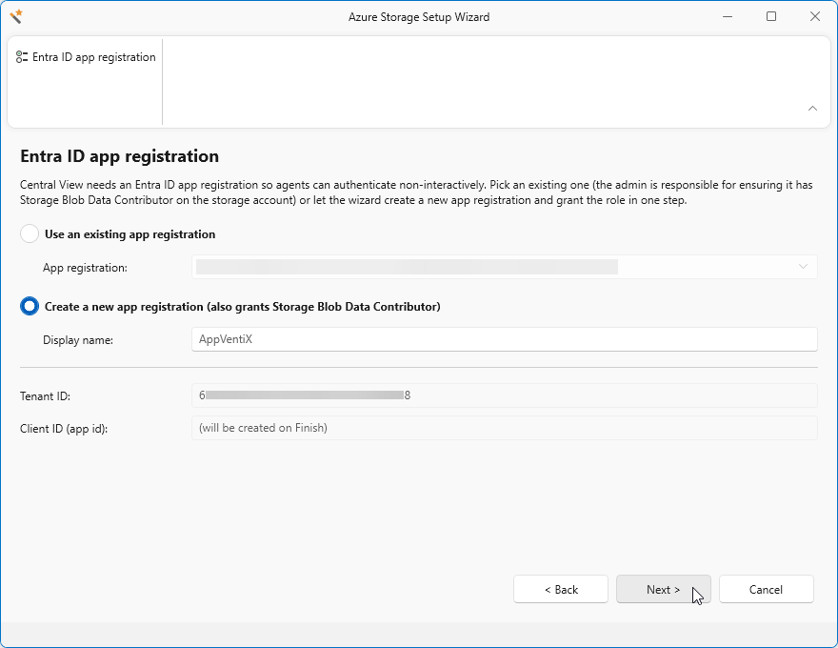This screenshot has height=648, width=838.
Task: Select Entra ID app registration step
Action: tap(86, 57)
